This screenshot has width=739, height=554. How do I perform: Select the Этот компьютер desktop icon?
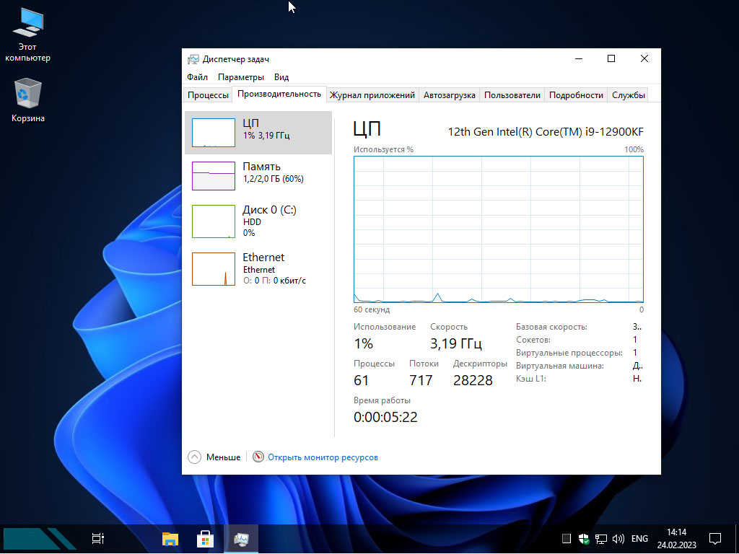point(28,35)
